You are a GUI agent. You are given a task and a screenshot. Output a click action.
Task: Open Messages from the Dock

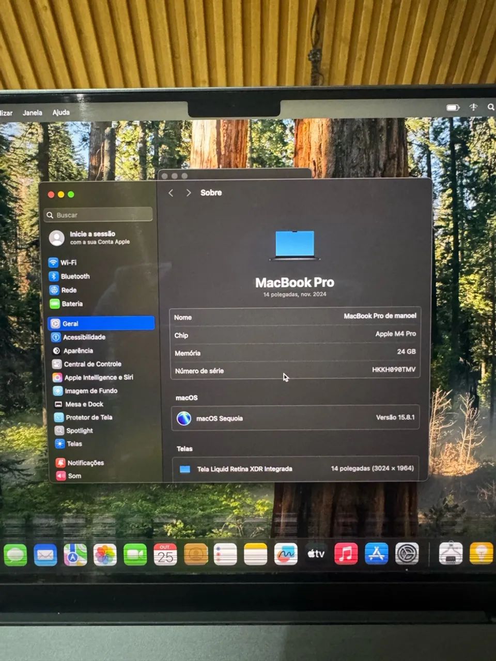point(16,555)
